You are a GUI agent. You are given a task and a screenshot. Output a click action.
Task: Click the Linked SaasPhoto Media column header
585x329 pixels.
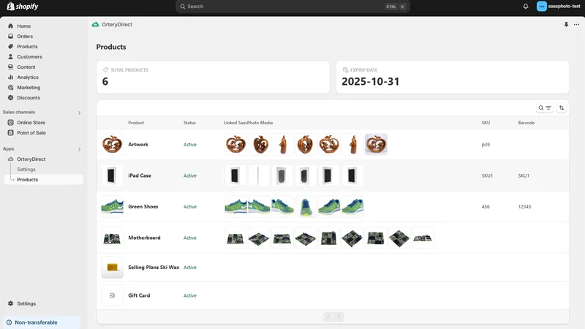click(x=248, y=123)
